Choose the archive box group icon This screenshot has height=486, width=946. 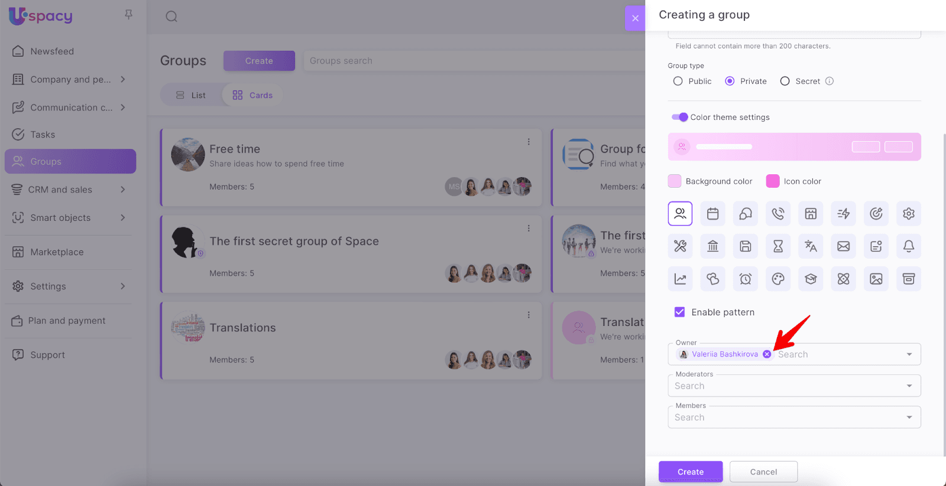pyautogui.click(x=909, y=279)
